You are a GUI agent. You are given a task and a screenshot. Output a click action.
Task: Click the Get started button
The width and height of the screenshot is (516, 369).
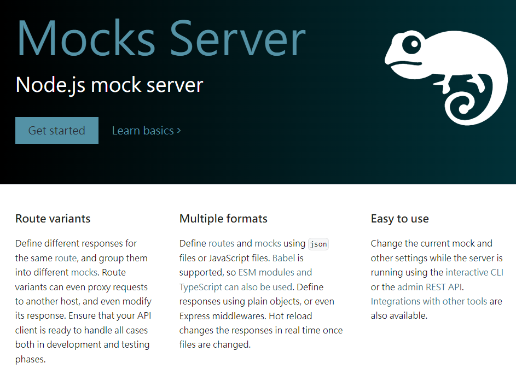56,130
